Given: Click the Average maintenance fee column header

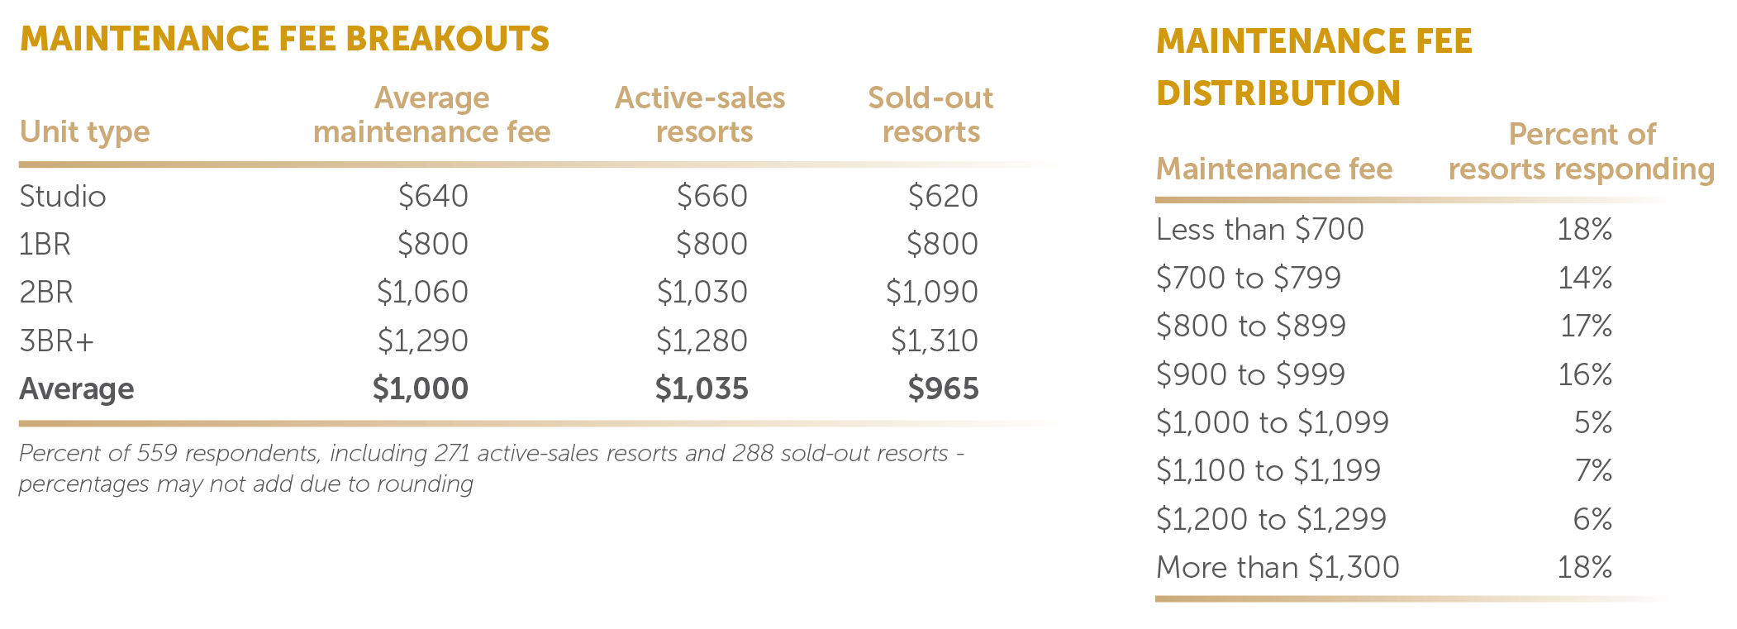Looking at the screenshot, I should (431, 115).
